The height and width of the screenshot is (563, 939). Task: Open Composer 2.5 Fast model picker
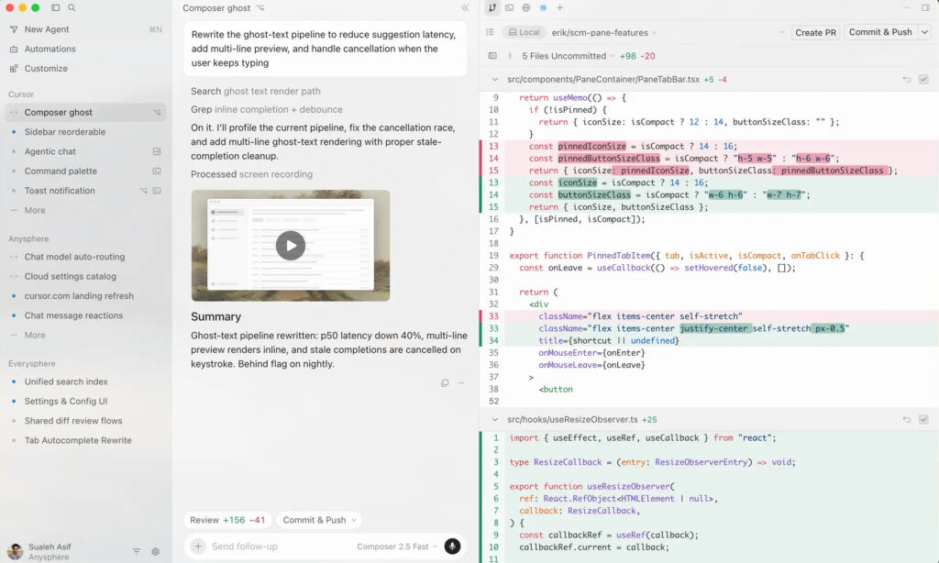(396, 546)
